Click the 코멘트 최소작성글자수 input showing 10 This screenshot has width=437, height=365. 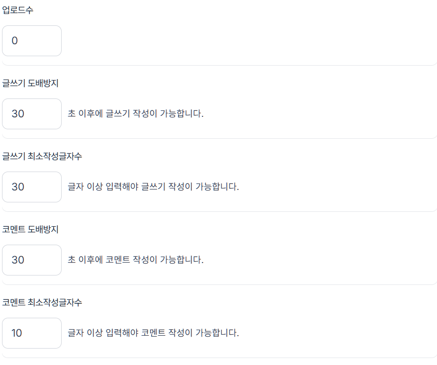click(x=31, y=333)
